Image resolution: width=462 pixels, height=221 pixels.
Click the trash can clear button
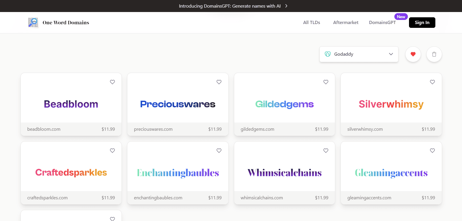[x=434, y=54]
